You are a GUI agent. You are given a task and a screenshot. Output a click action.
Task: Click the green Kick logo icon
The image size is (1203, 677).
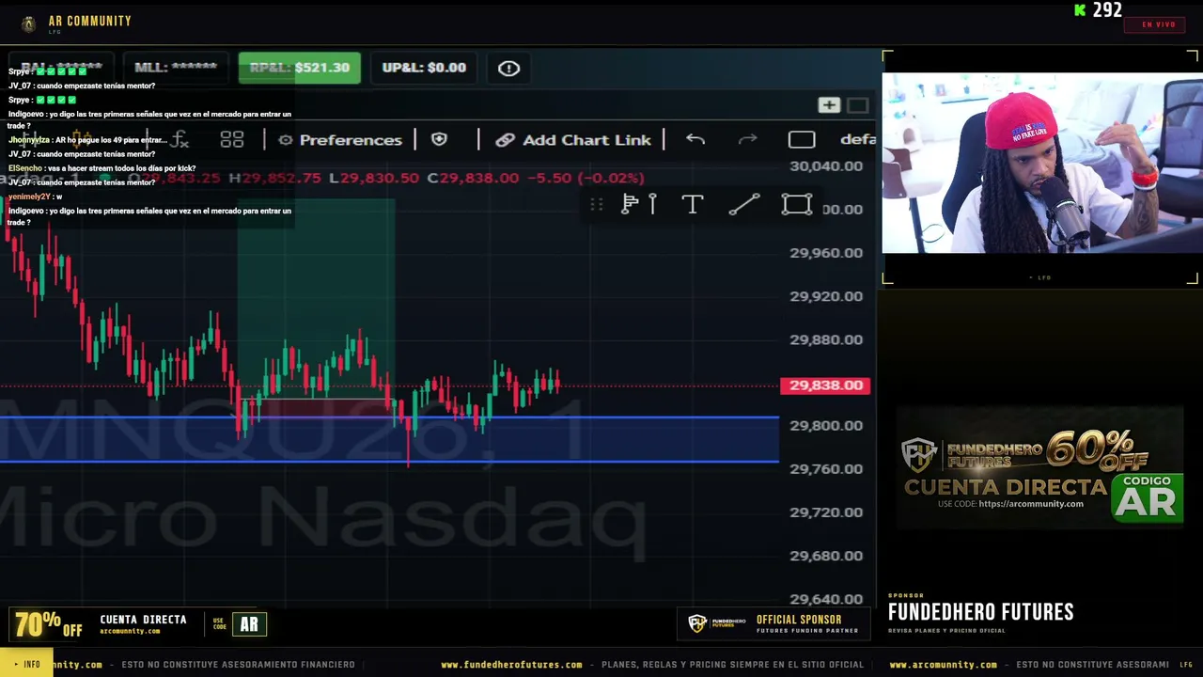pos(1080,10)
